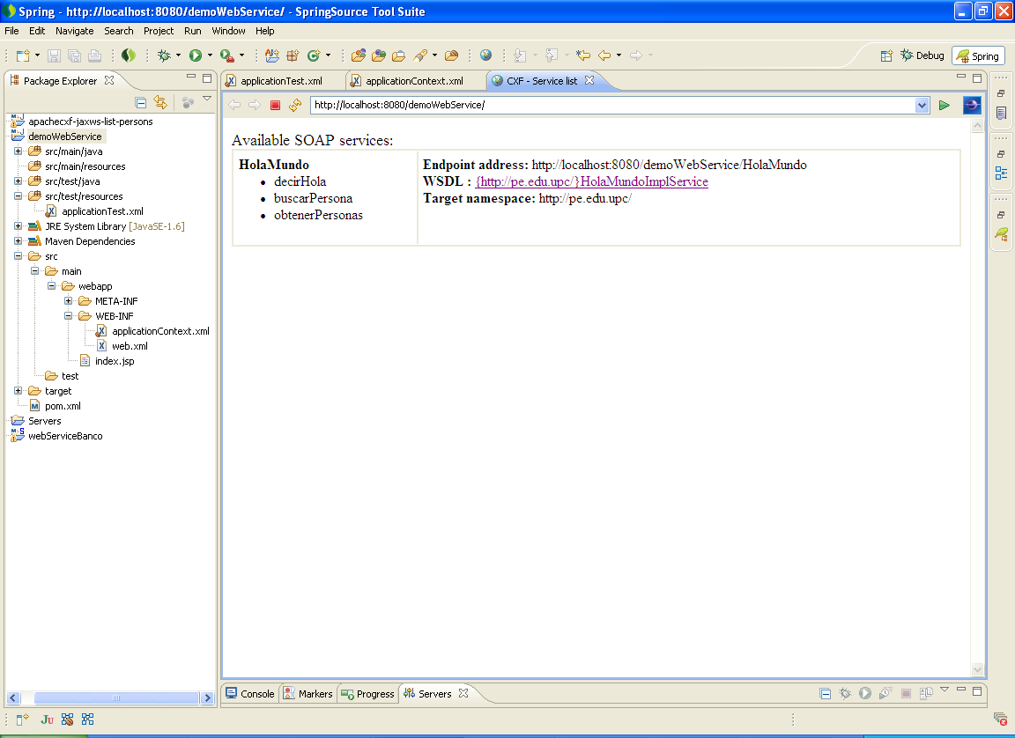Collapse the WEB-INF folder
This screenshot has width=1015, height=738.
point(68,316)
